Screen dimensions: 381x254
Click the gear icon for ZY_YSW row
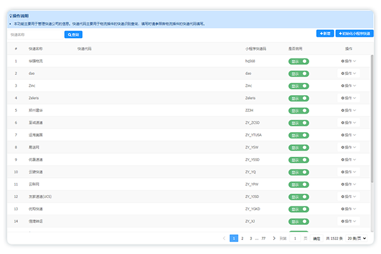pyautogui.click(x=343, y=147)
